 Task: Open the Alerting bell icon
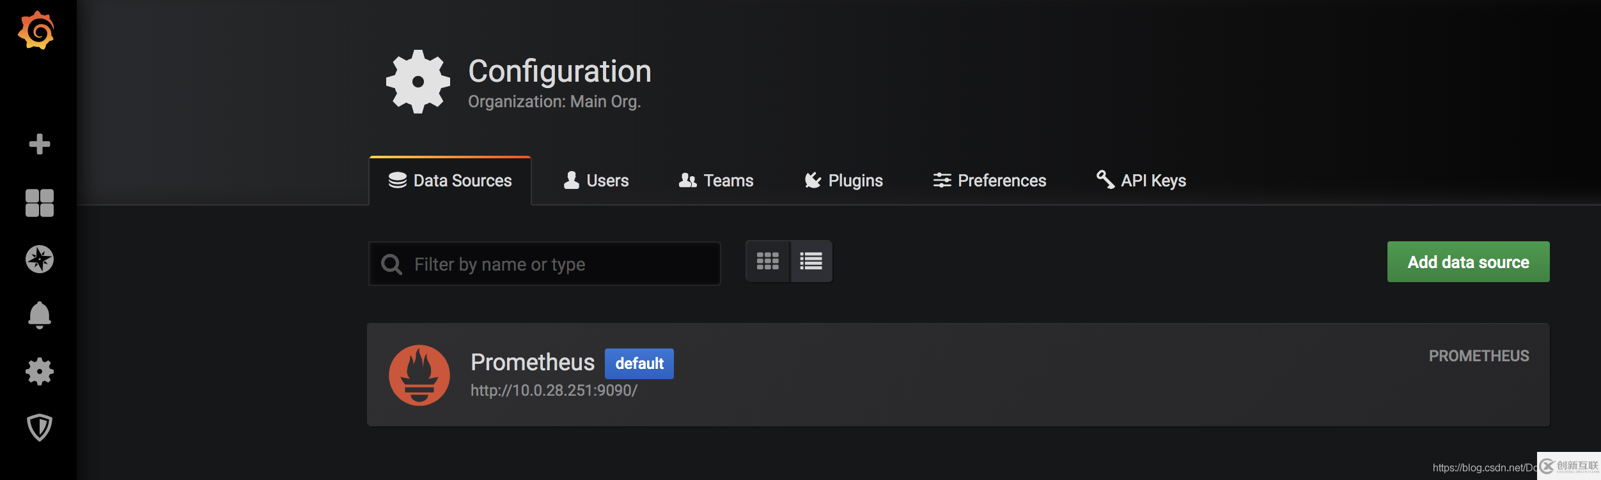point(40,315)
